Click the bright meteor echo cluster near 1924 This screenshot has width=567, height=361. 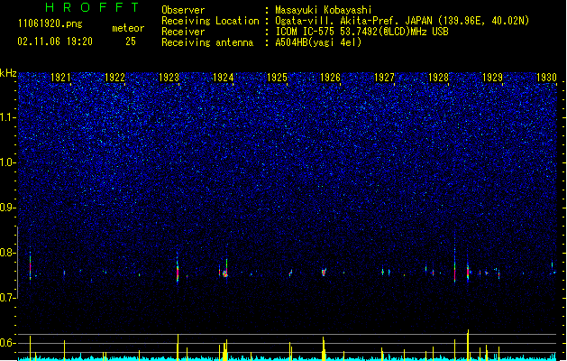coord(225,273)
